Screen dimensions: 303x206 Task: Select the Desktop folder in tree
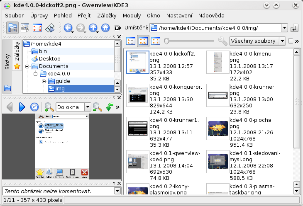(x=46, y=58)
